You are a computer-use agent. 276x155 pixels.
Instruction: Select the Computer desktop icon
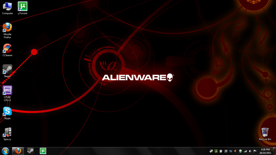point(7,8)
